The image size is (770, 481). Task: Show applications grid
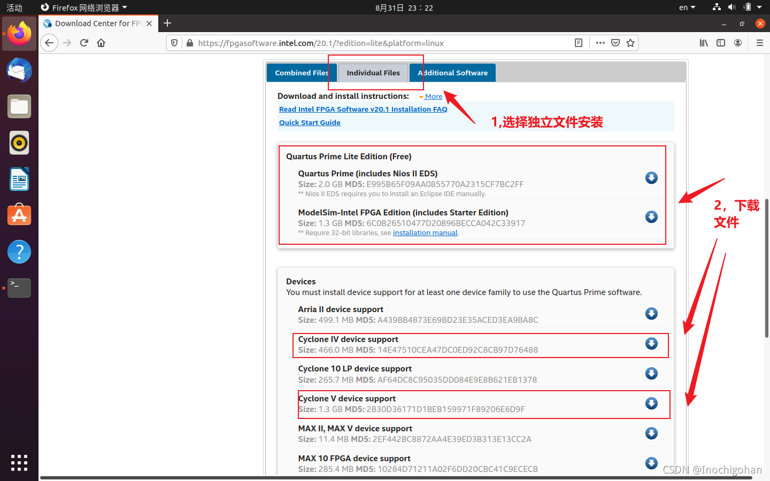pos(19,463)
